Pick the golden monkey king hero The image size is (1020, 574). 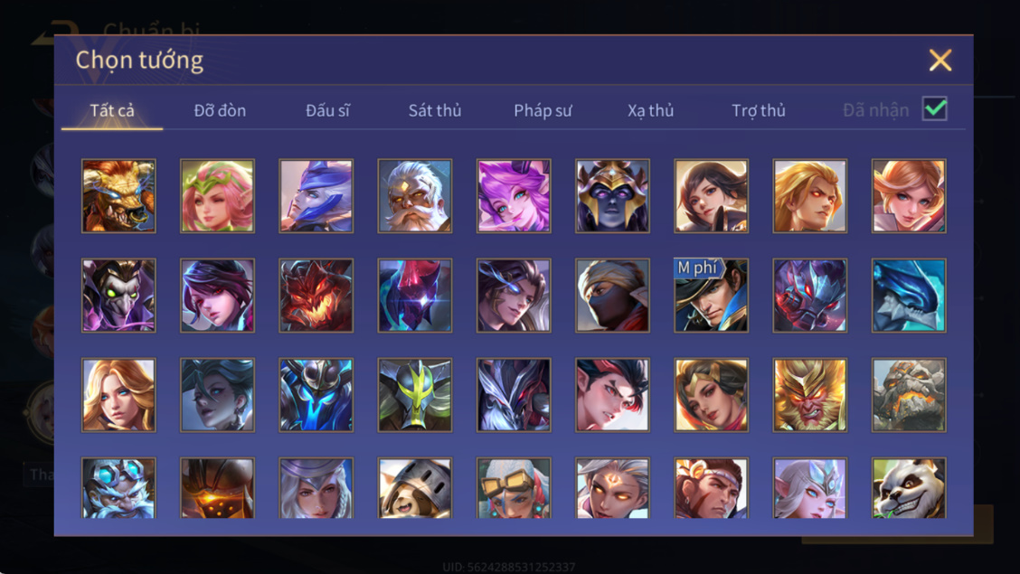click(x=810, y=395)
